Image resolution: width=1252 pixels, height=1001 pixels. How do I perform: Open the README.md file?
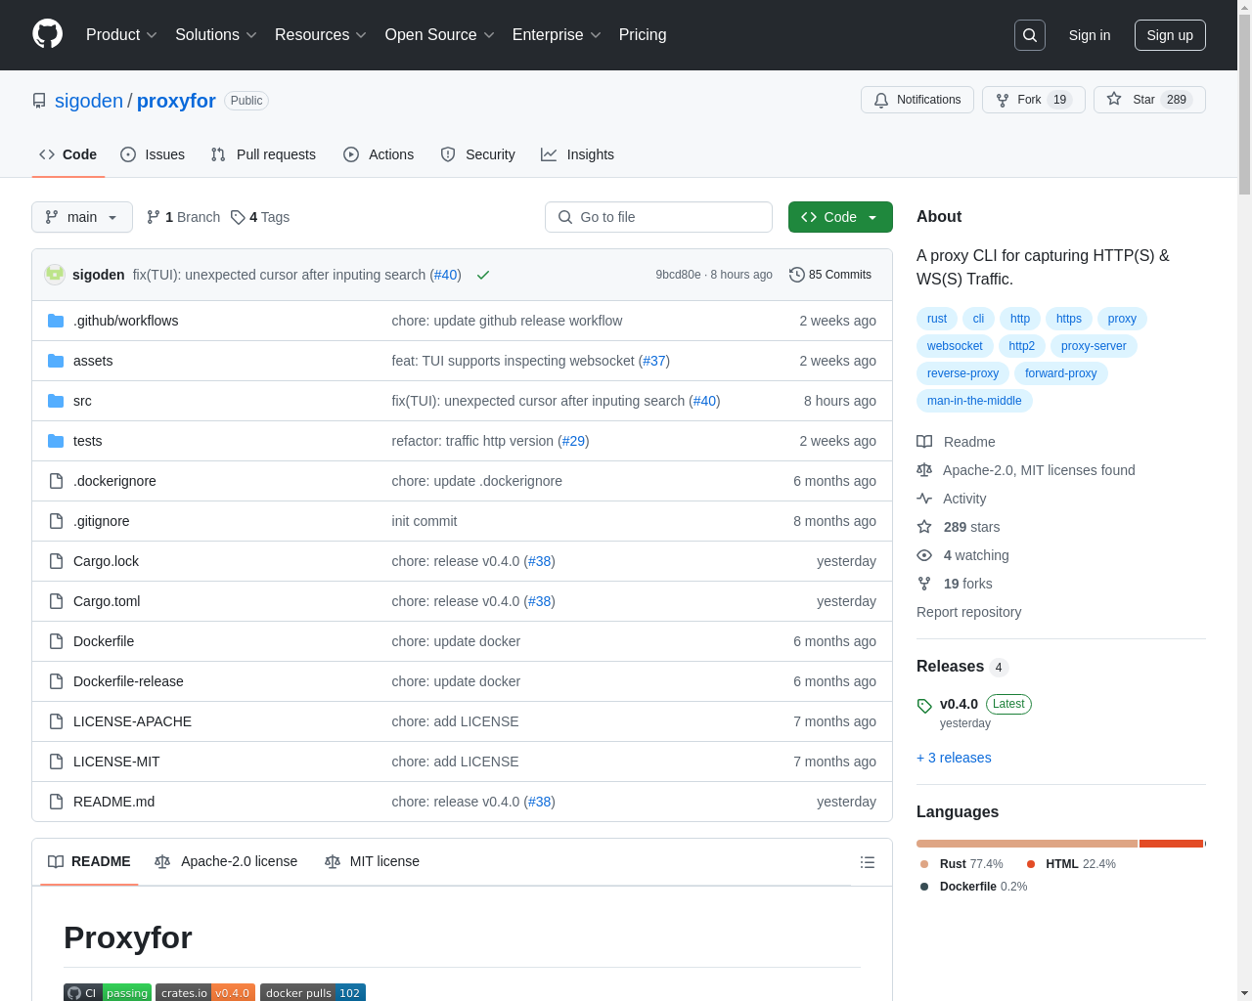(113, 802)
